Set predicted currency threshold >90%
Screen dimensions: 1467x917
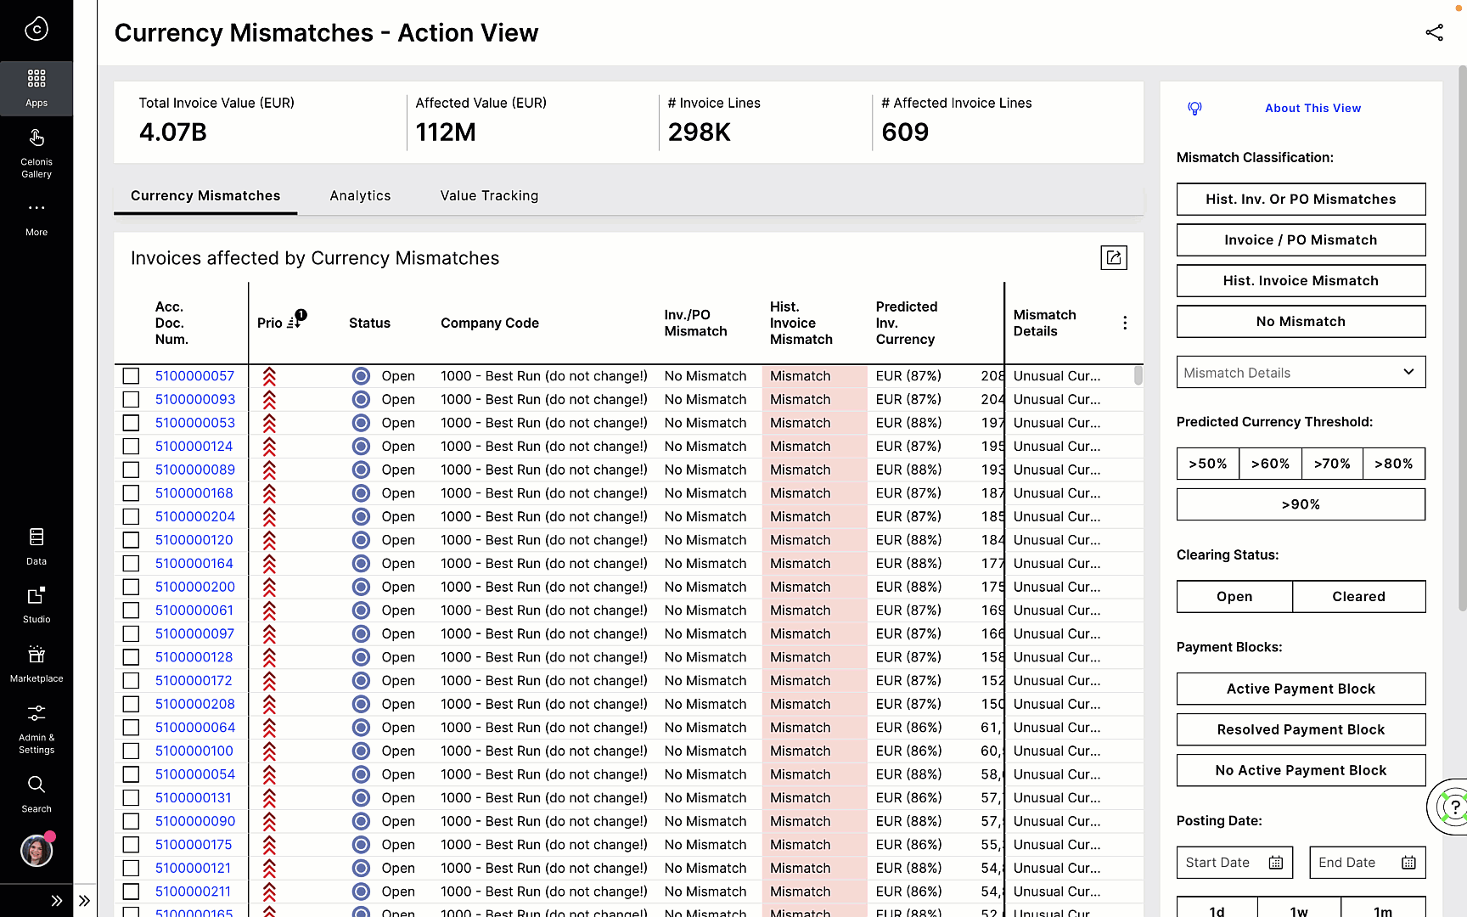(1301, 504)
